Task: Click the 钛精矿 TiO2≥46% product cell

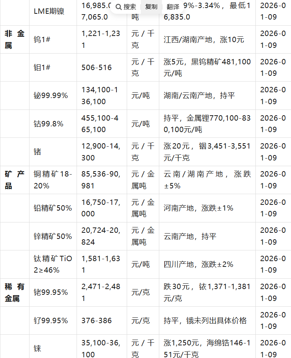Action: click(53, 264)
